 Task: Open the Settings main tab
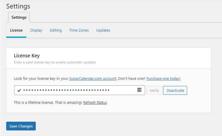[19, 17]
